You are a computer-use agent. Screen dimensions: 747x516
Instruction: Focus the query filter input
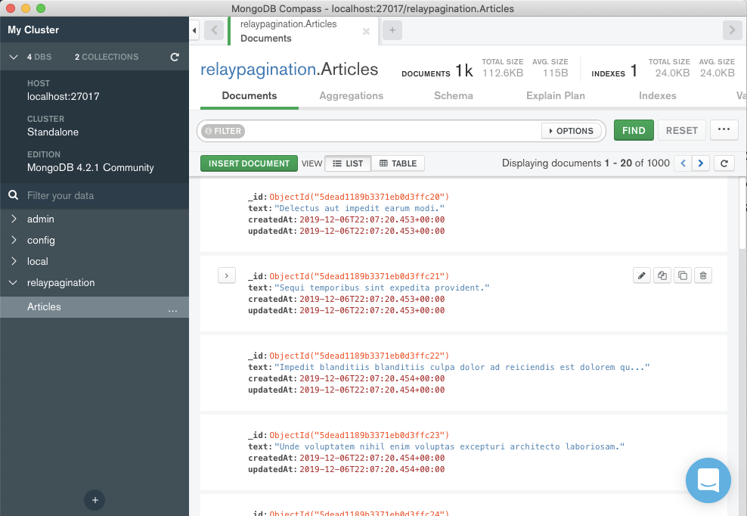pyautogui.click(x=393, y=131)
